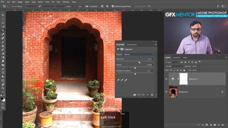Screen dimensions: 228x128
Task: Toggle shape layer filter
Action: pos(192,62)
